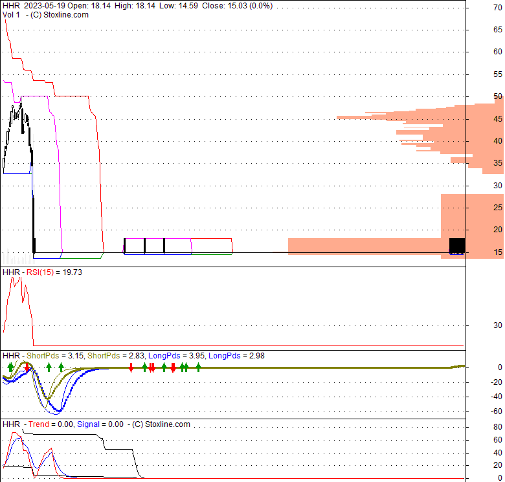
Task: Select the 'Open: 18.14' value in header
Action: (89, 6)
